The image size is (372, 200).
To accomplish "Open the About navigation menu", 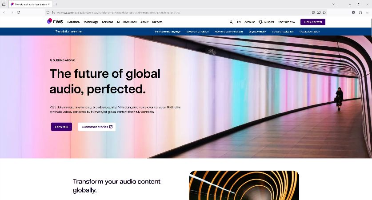I will [x=144, y=22].
